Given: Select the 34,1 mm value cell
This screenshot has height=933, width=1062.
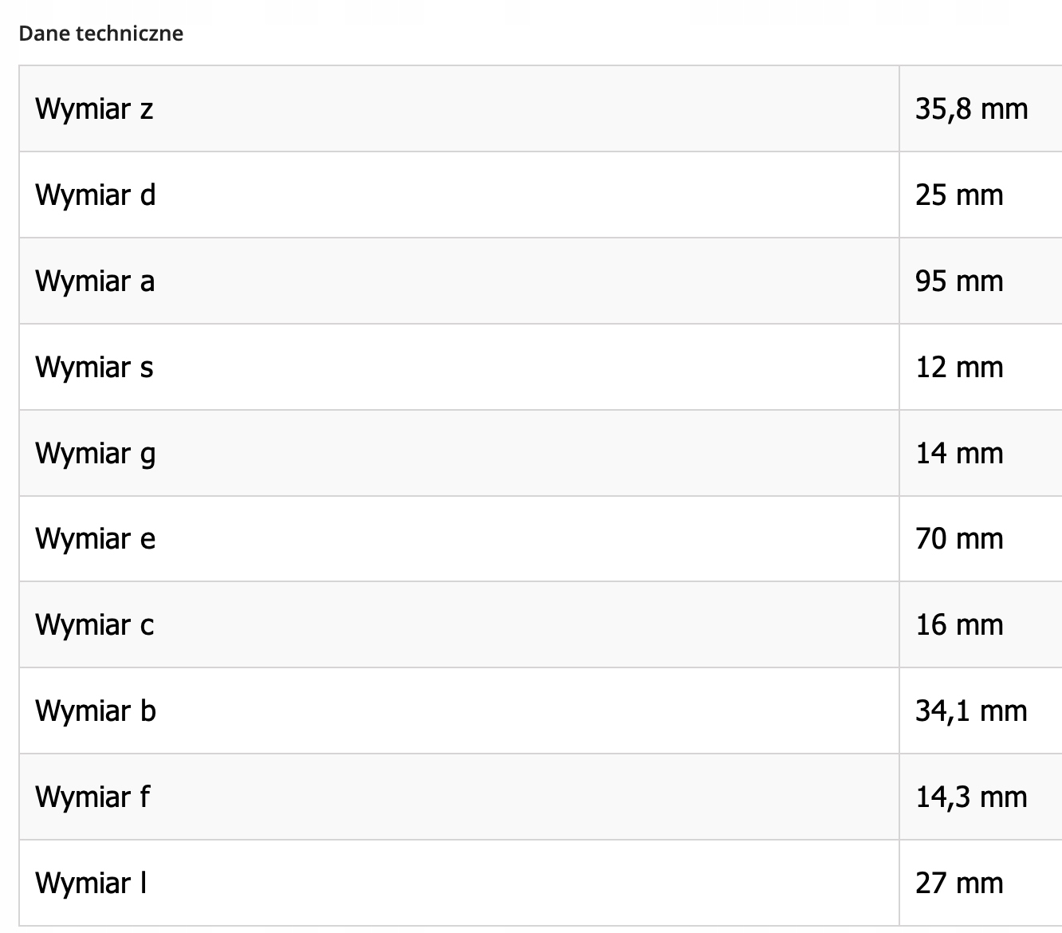Looking at the screenshot, I should tap(971, 711).
